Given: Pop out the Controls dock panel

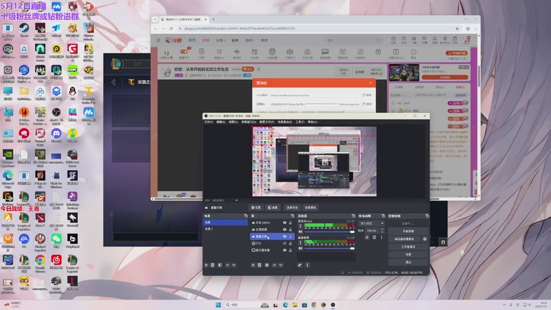Looking at the screenshot, I should point(427,216).
